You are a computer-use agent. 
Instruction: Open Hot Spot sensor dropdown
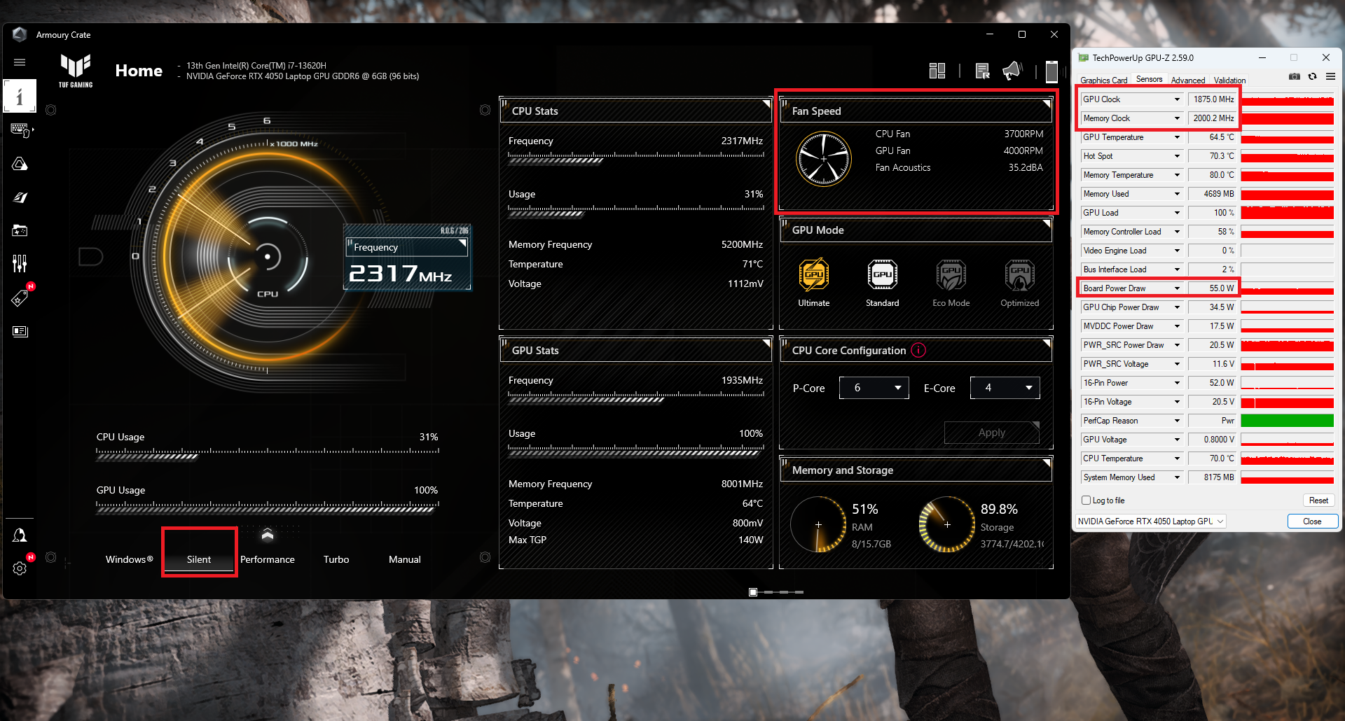click(1177, 156)
